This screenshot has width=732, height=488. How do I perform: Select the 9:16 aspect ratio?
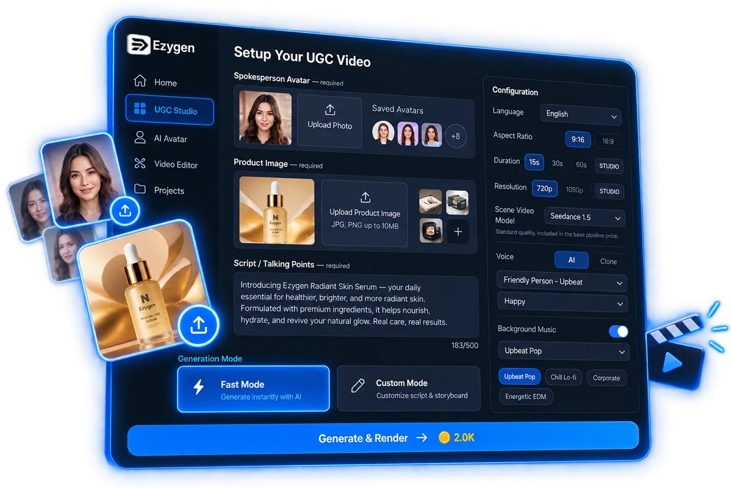pyautogui.click(x=578, y=140)
